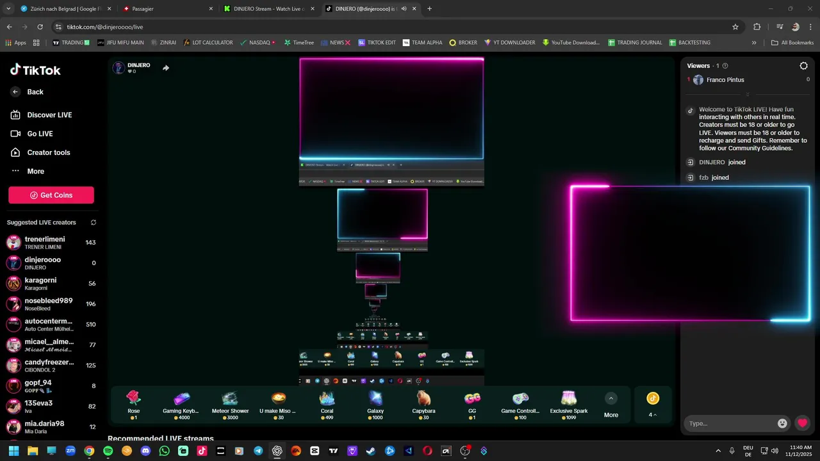Click the TikTok logo in the sidebar

[x=35, y=70]
